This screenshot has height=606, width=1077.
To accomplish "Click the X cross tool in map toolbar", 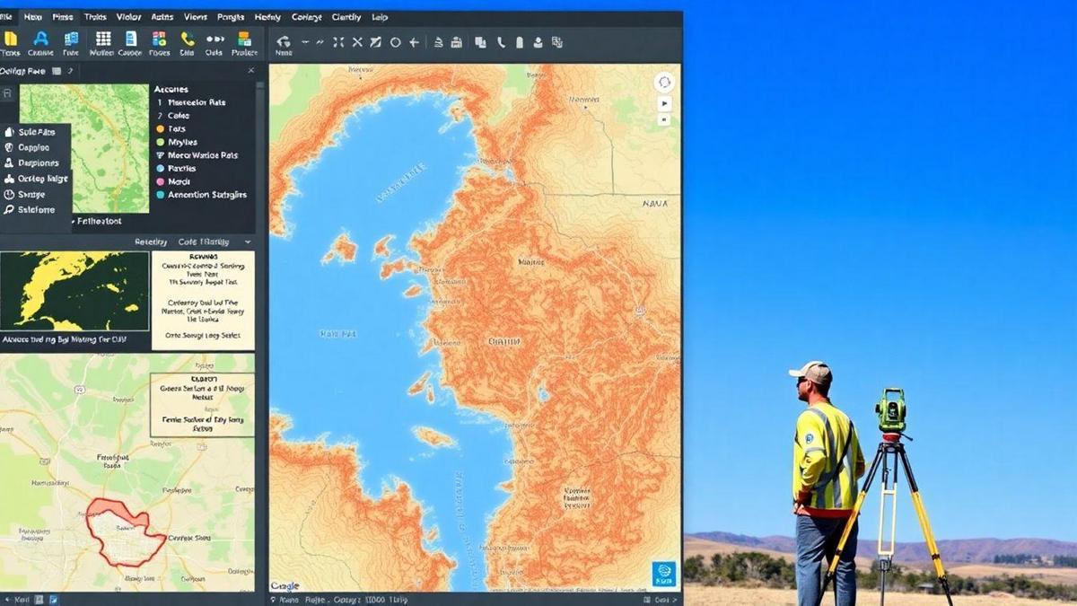I will (x=357, y=41).
